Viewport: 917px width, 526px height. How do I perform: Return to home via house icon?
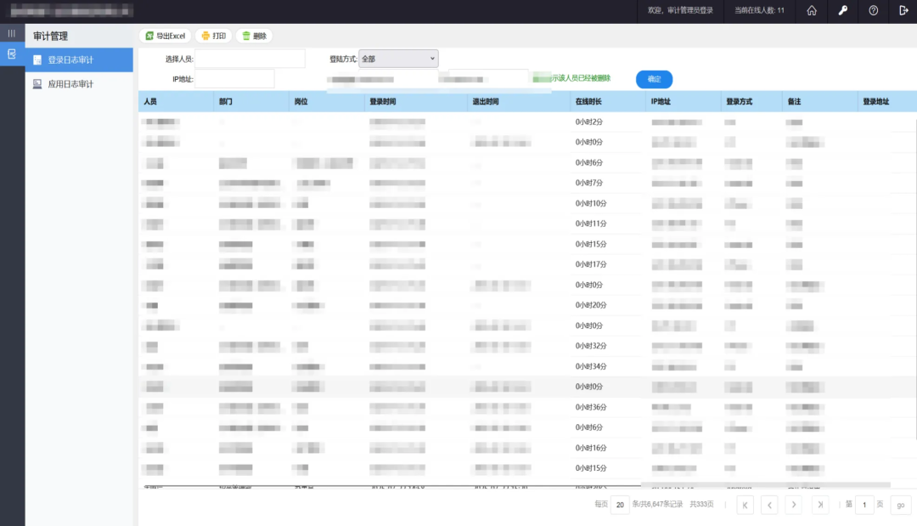pos(812,12)
